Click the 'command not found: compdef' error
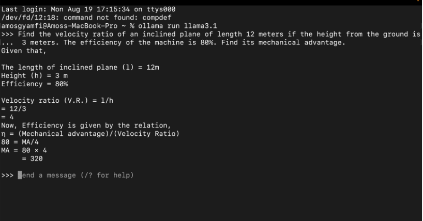The height and width of the screenshot is (221, 423). coord(117,18)
